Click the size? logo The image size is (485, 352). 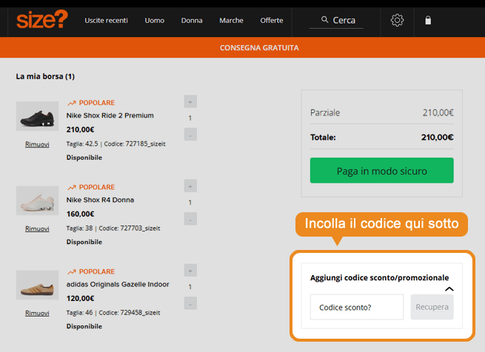coord(41,19)
